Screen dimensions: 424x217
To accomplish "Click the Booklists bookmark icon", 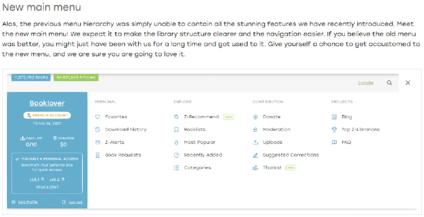I will coord(176,129).
